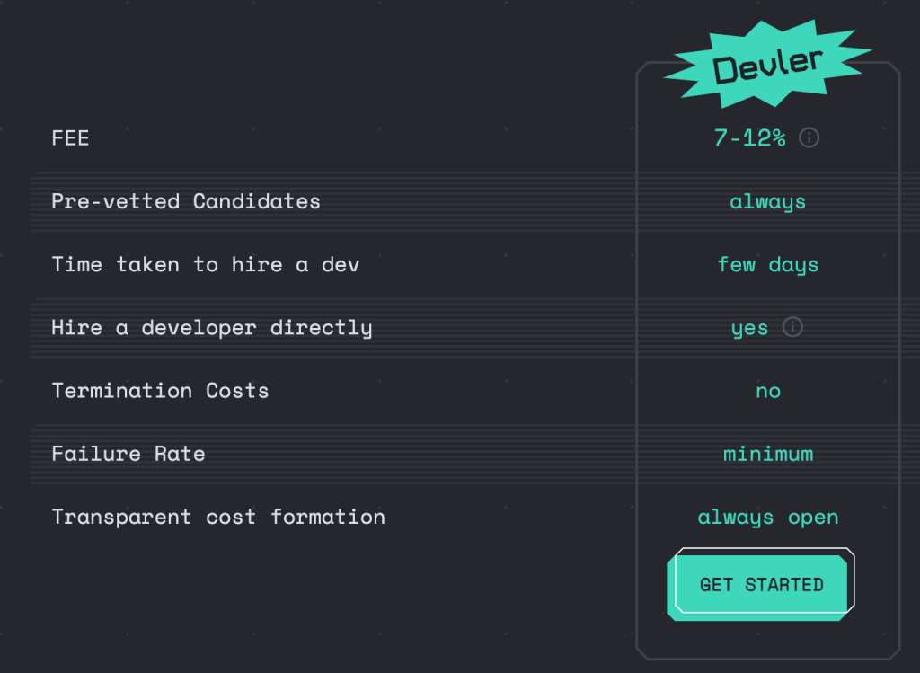Select 'Failure Rate' row label

tap(128, 454)
